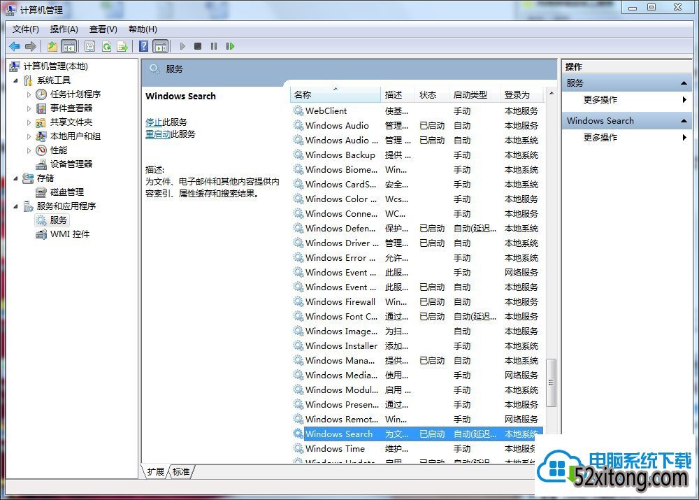The image size is (699, 500).
Task: Select 磁盘管理 in the tree
Action: coord(67,192)
